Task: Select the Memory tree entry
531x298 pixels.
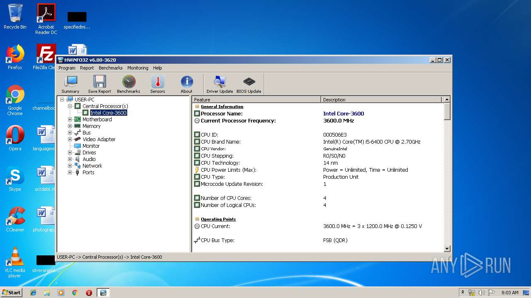Action: pyautogui.click(x=91, y=126)
